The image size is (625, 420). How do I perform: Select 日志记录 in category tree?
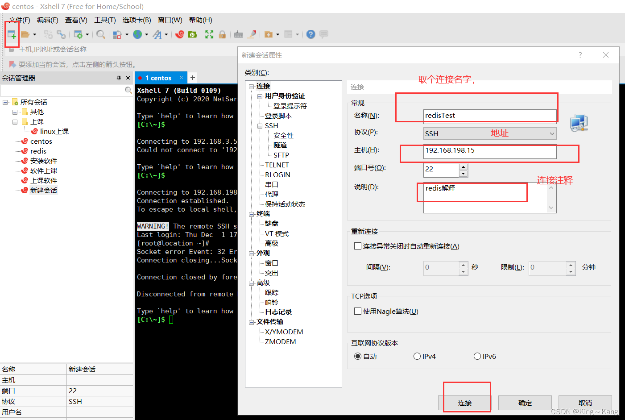click(278, 312)
